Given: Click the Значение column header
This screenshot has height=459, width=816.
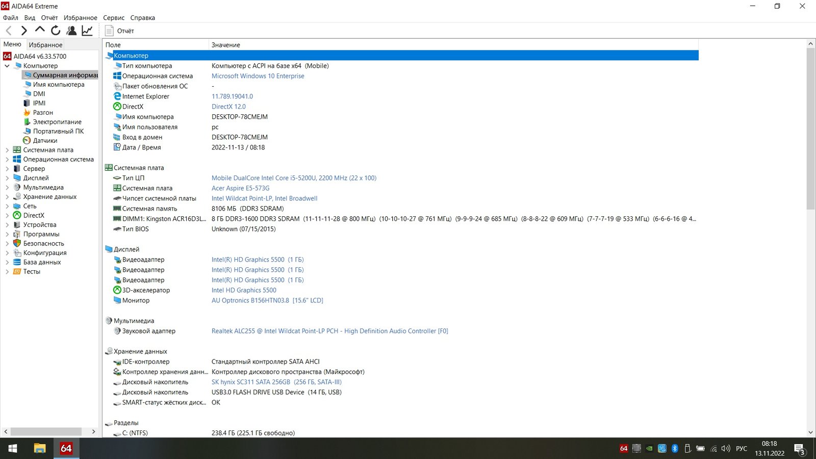Looking at the screenshot, I should tap(454, 45).
